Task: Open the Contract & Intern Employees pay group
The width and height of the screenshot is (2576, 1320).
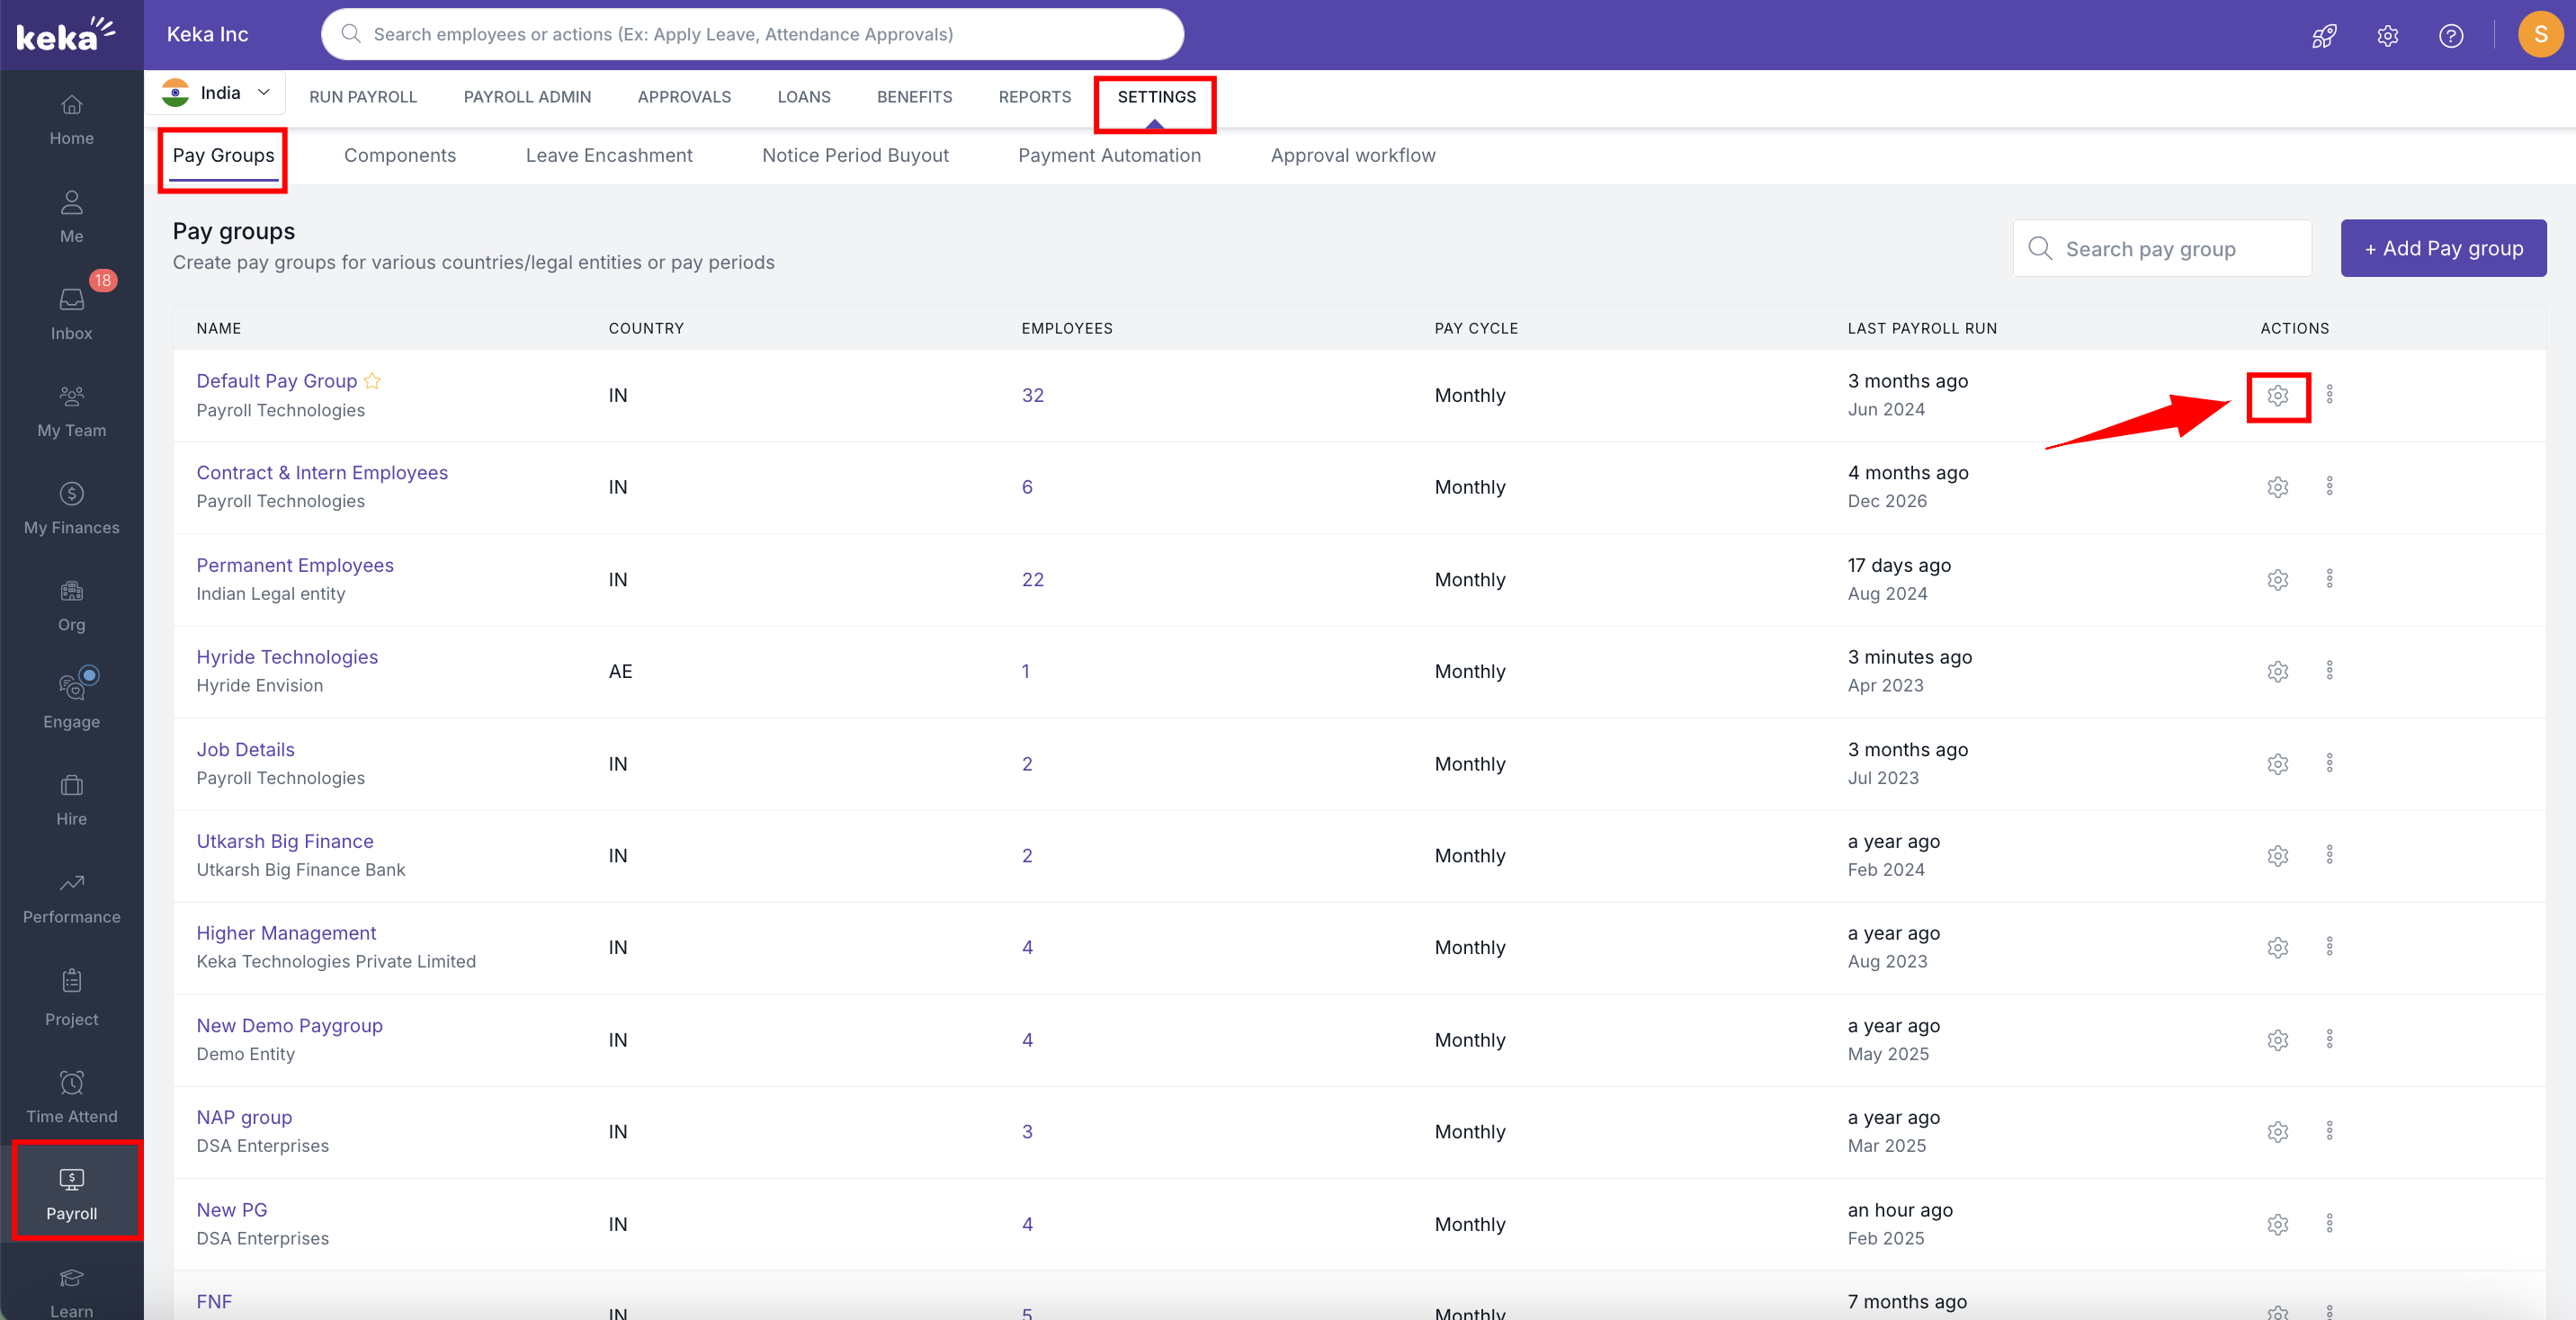Action: click(x=322, y=472)
